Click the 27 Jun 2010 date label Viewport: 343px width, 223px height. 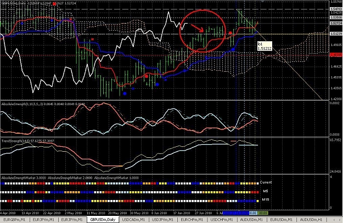click(203, 213)
